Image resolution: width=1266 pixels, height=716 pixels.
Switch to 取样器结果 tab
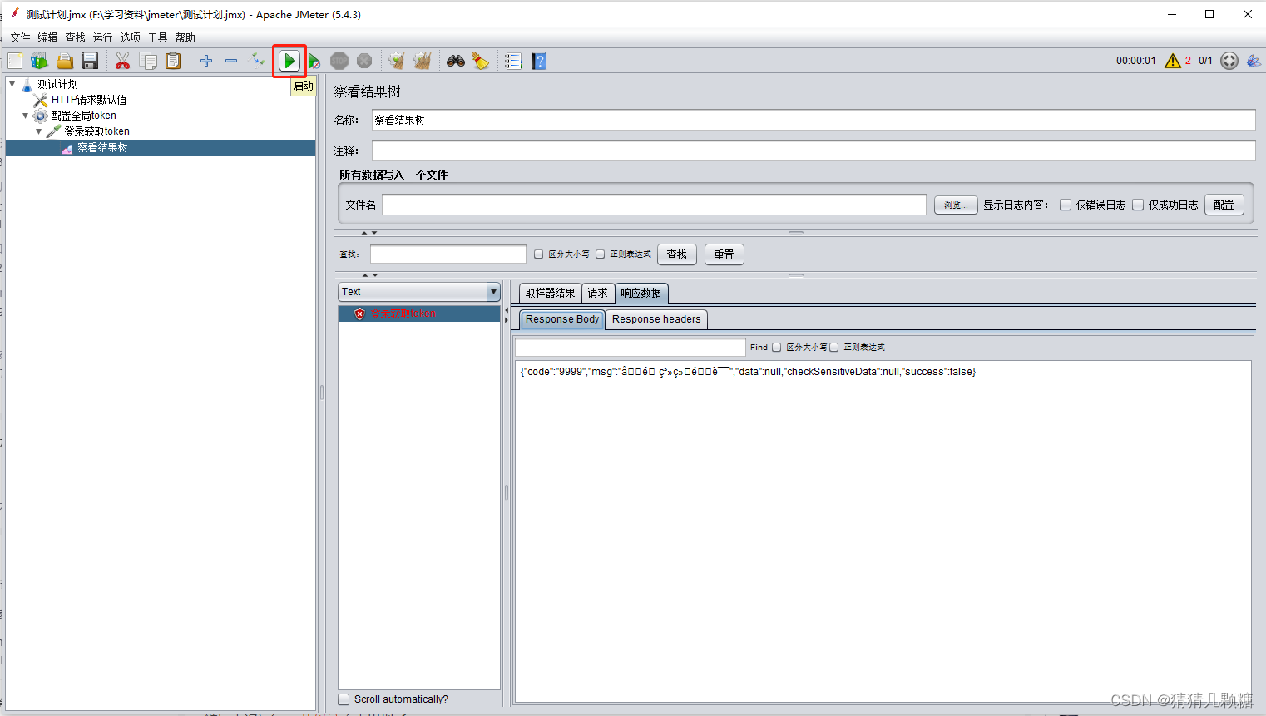pyautogui.click(x=550, y=293)
